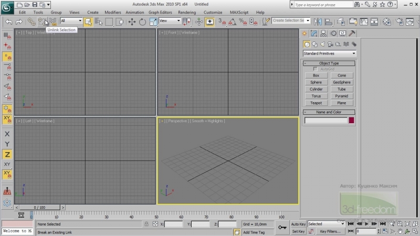Image resolution: width=420 pixels, height=236 pixels.
Task: Click the Undo arrow icon
Action: [8, 22]
